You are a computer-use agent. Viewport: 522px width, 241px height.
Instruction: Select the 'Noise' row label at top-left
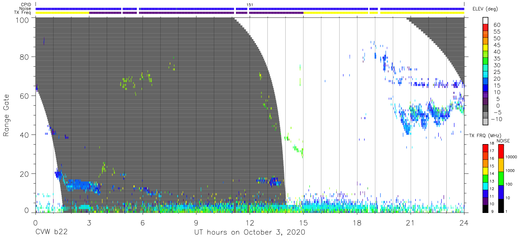click(25, 9)
